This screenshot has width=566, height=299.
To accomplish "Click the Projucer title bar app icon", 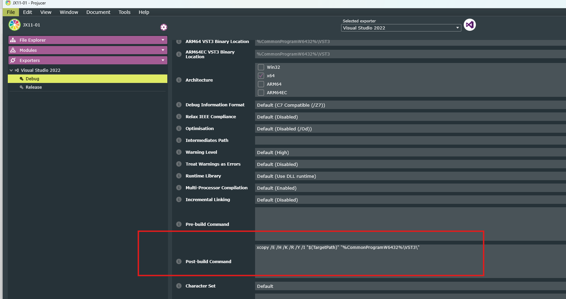I will tap(8, 3).
